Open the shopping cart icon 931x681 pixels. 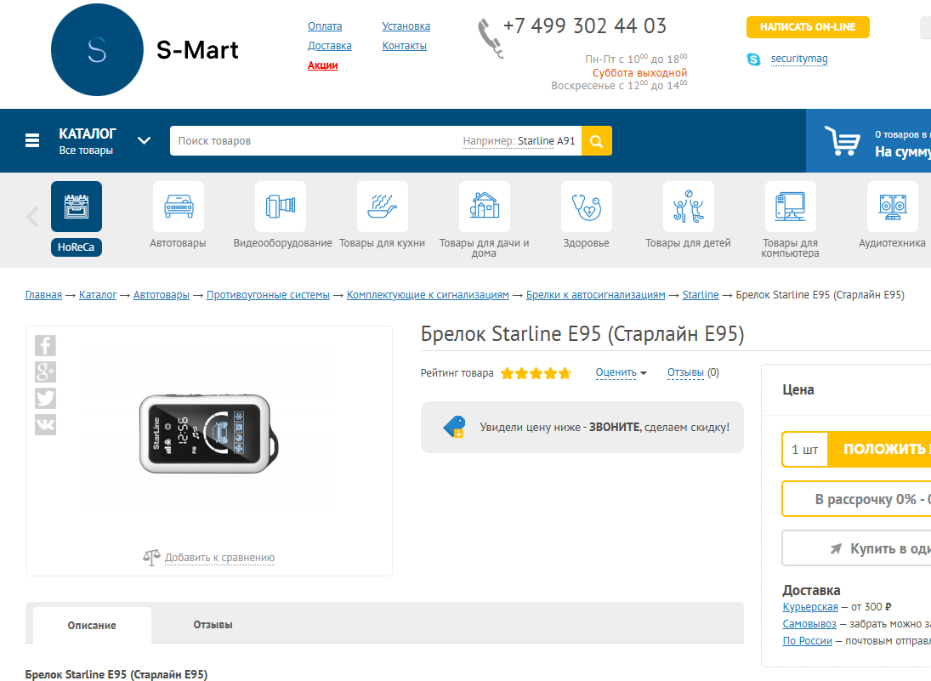tap(843, 141)
